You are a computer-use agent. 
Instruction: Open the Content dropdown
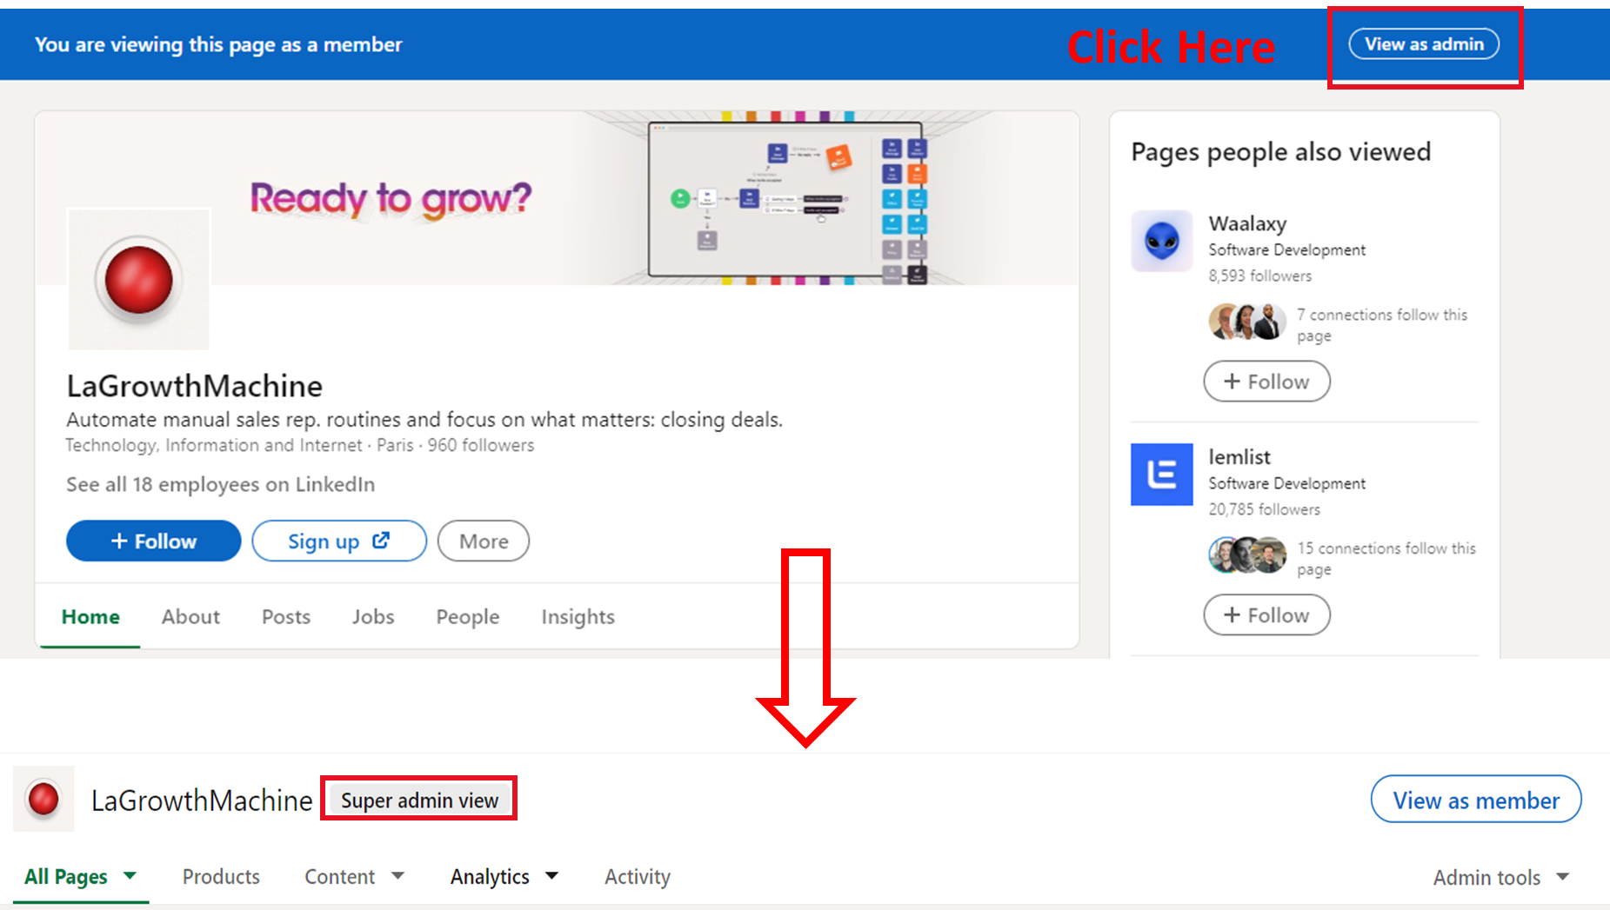coord(353,876)
